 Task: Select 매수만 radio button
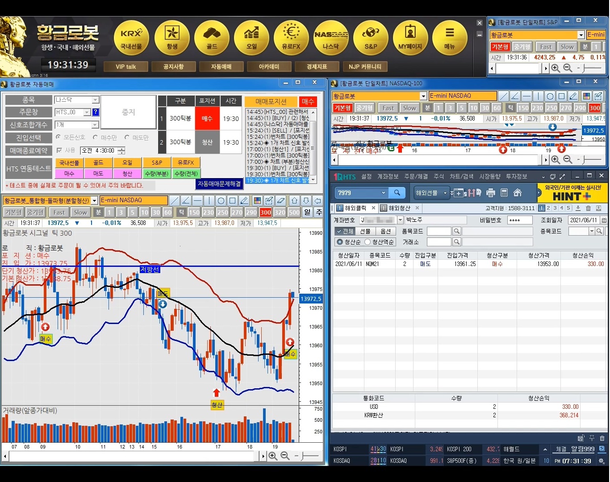pyautogui.click(x=95, y=137)
